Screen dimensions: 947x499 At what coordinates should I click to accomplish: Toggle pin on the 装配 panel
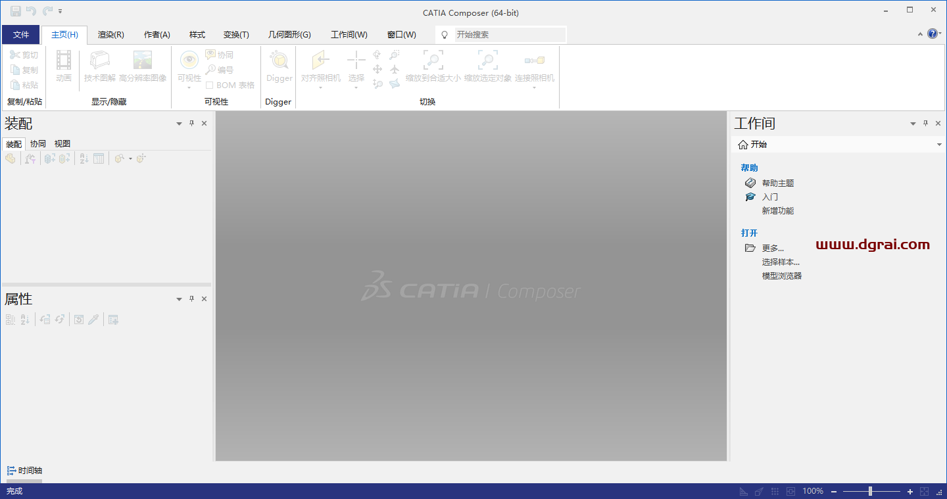coord(192,123)
